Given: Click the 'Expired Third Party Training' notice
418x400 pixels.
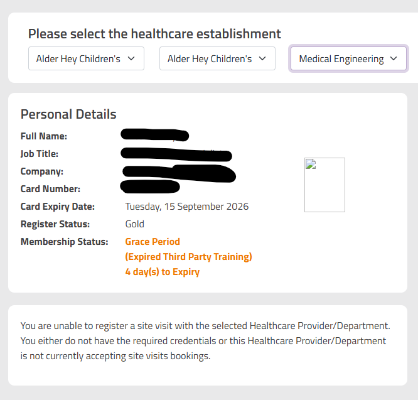Looking at the screenshot, I should 188,257.
